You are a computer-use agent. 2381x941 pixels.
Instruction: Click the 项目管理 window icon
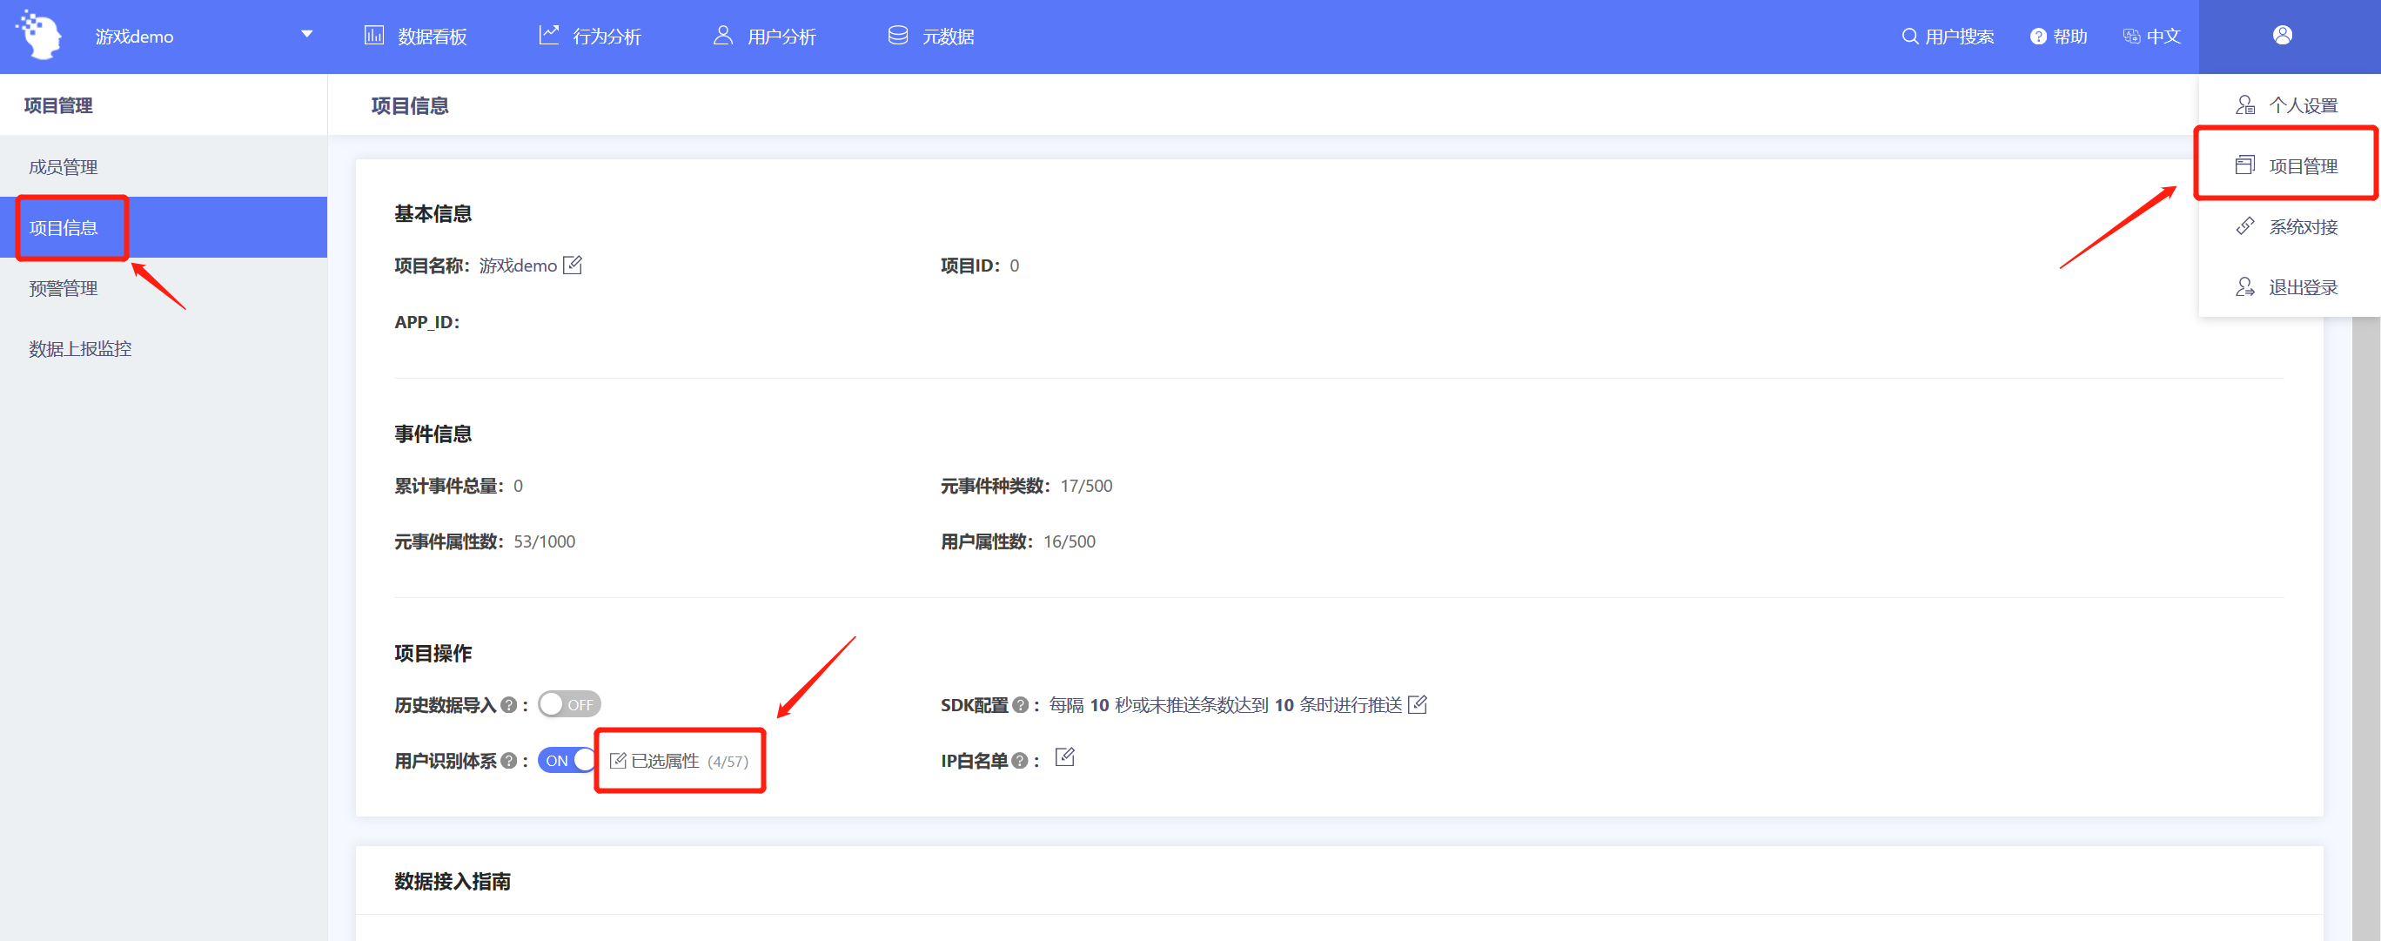point(2245,165)
